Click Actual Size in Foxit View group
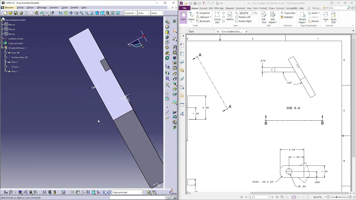This screenshot has width=356, height=200. pos(217,17)
